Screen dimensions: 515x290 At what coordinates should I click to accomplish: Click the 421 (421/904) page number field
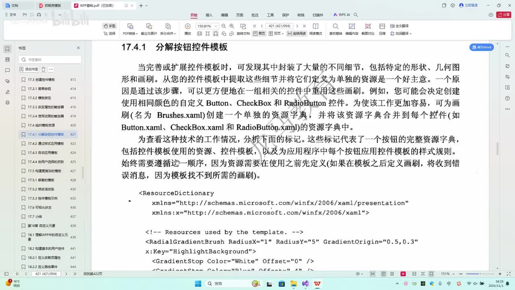pyautogui.click(x=280, y=26)
